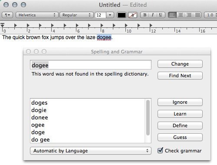The height and width of the screenshot is (165, 217).
Task: Open the Helvetica font family dropdown
Action: [x=37, y=15]
